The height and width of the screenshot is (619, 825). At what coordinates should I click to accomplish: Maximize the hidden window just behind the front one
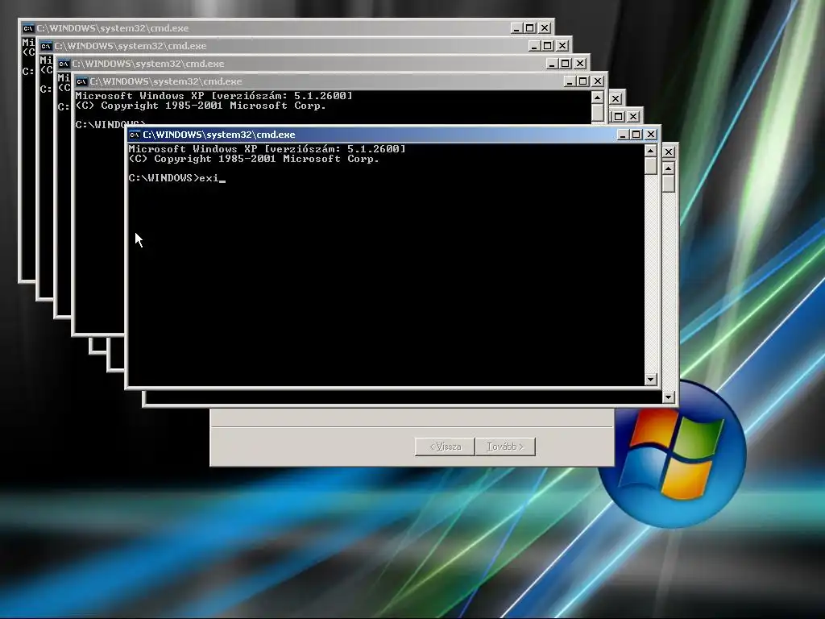pos(620,117)
